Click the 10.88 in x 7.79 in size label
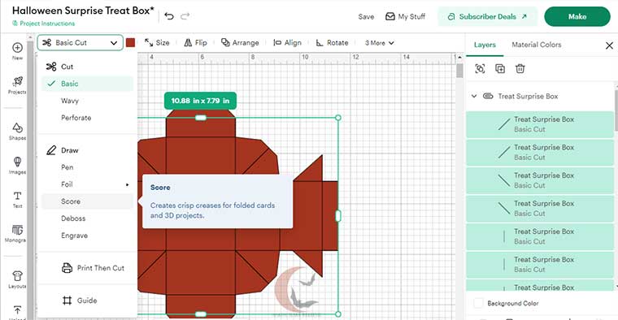 tap(200, 101)
